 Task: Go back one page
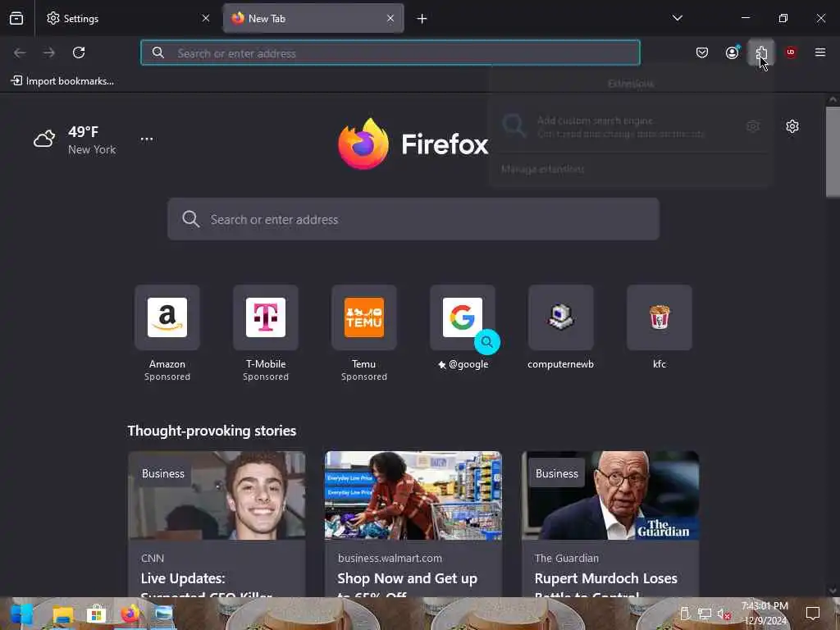[x=20, y=52]
